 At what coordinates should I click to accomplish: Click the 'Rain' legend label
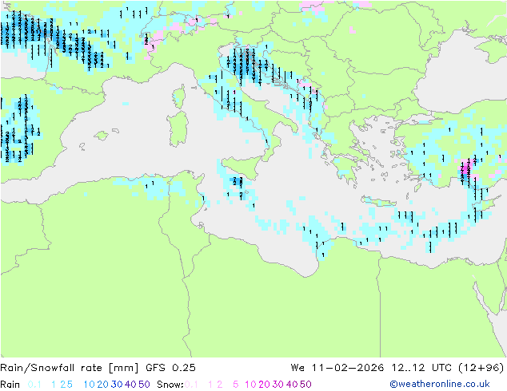(10, 385)
